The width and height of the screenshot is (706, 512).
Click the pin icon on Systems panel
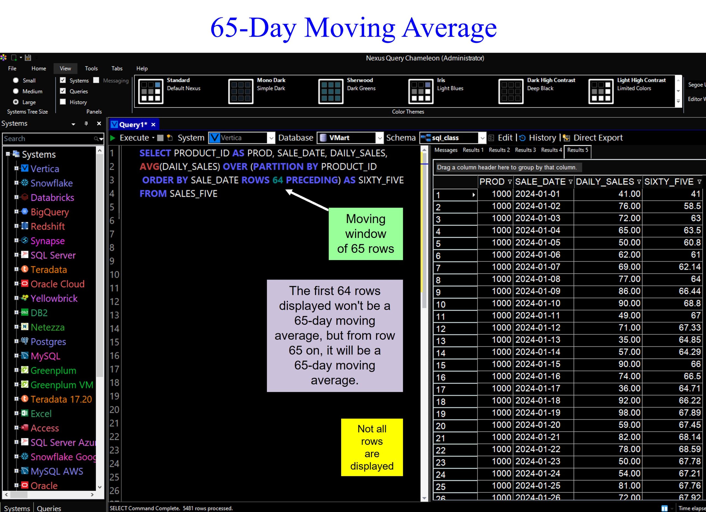click(86, 124)
